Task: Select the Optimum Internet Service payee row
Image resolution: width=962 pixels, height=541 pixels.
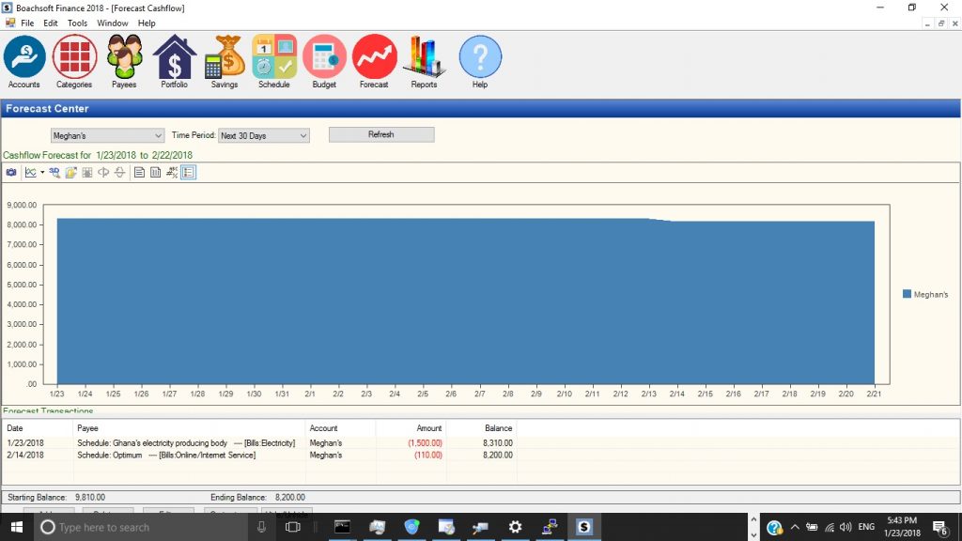Action: coord(166,456)
